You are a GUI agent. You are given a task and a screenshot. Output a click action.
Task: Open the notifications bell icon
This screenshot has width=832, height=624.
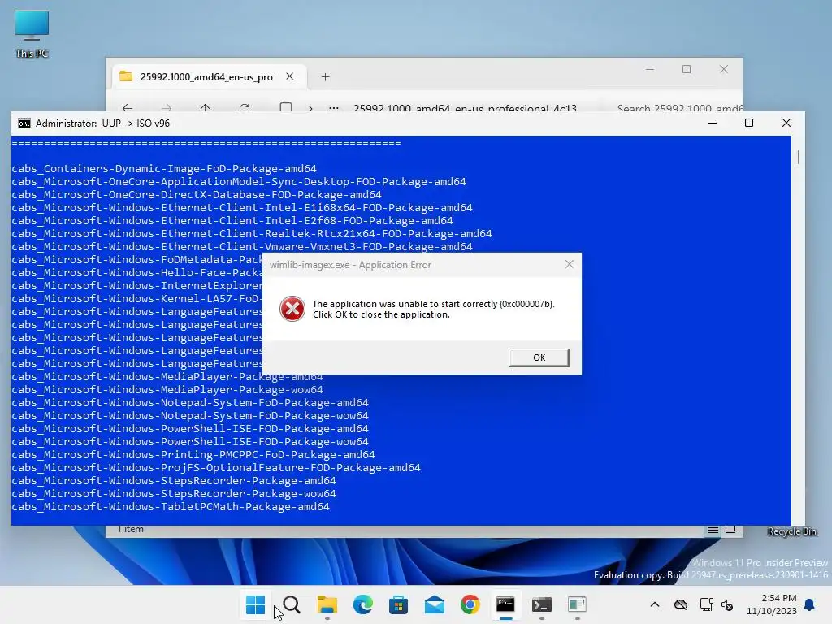click(810, 604)
